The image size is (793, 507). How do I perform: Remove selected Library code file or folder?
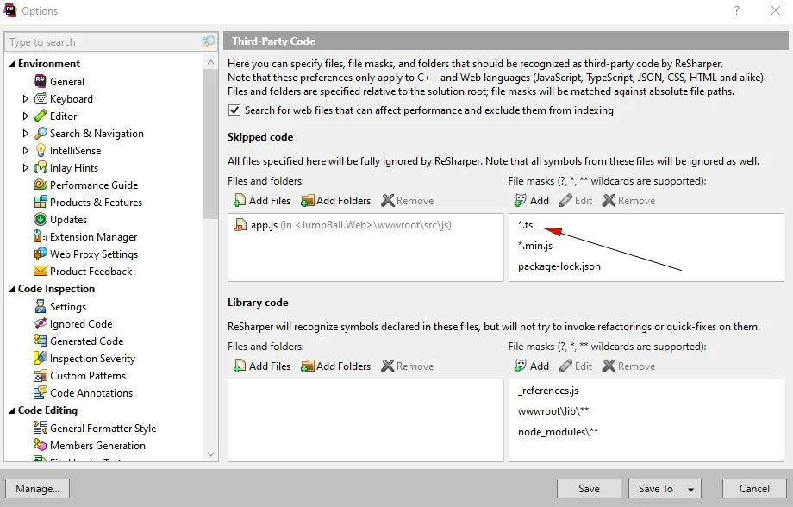pos(408,366)
